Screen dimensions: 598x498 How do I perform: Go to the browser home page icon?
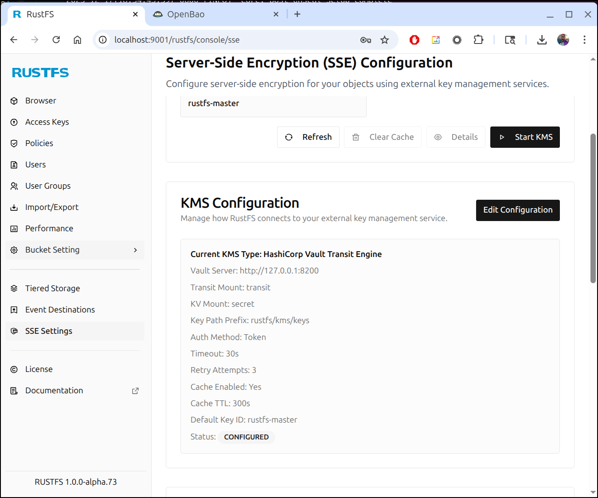pyautogui.click(x=77, y=40)
